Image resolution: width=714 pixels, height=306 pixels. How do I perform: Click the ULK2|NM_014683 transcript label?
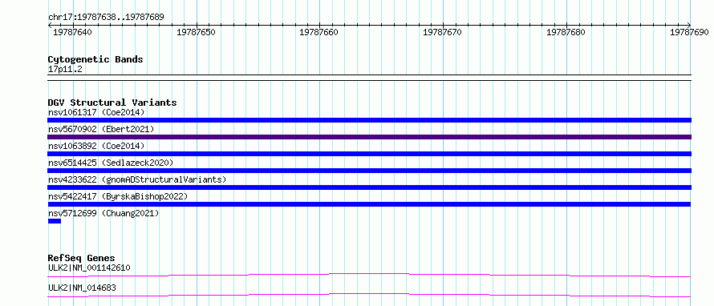tap(82, 288)
